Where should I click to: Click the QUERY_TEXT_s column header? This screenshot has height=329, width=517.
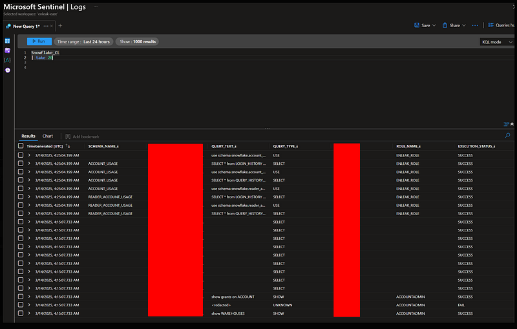[224, 146]
